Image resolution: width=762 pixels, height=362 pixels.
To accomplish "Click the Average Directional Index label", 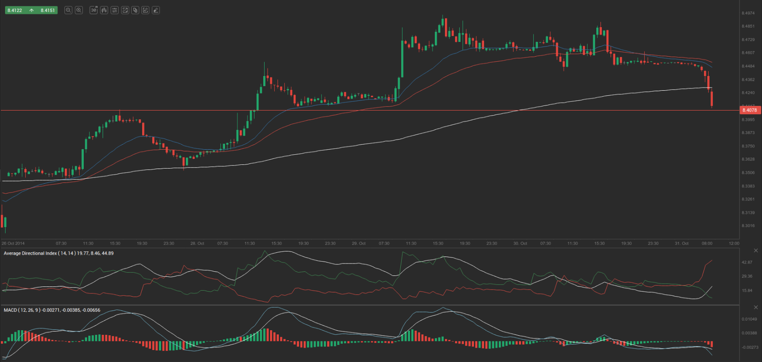I will coord(58,253).
